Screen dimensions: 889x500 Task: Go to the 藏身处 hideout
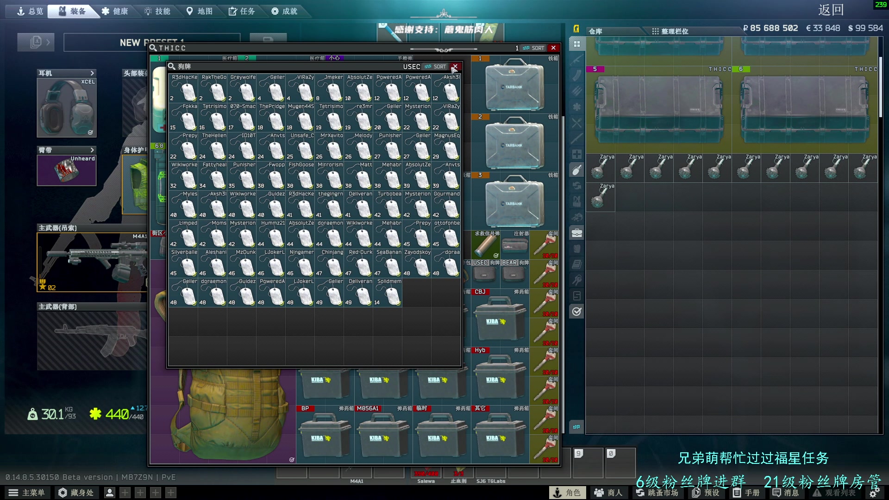click(76, 493)
